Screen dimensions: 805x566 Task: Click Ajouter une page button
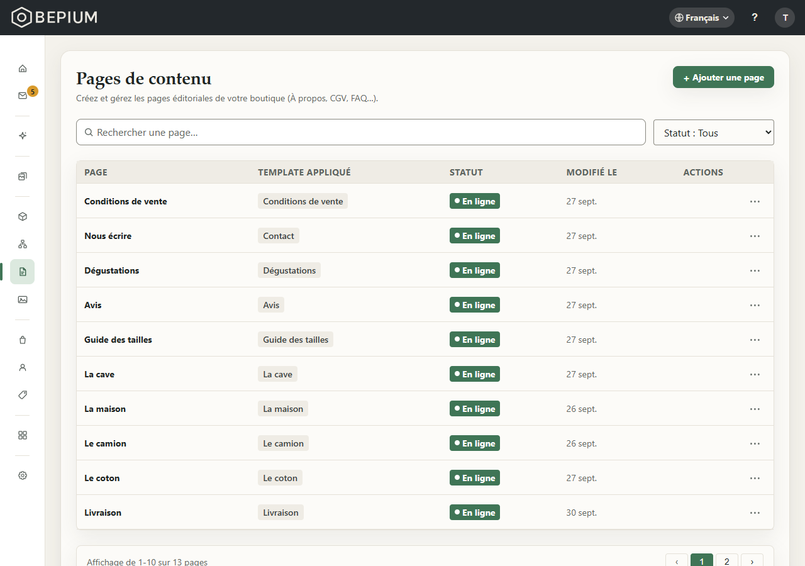point(723,77)
